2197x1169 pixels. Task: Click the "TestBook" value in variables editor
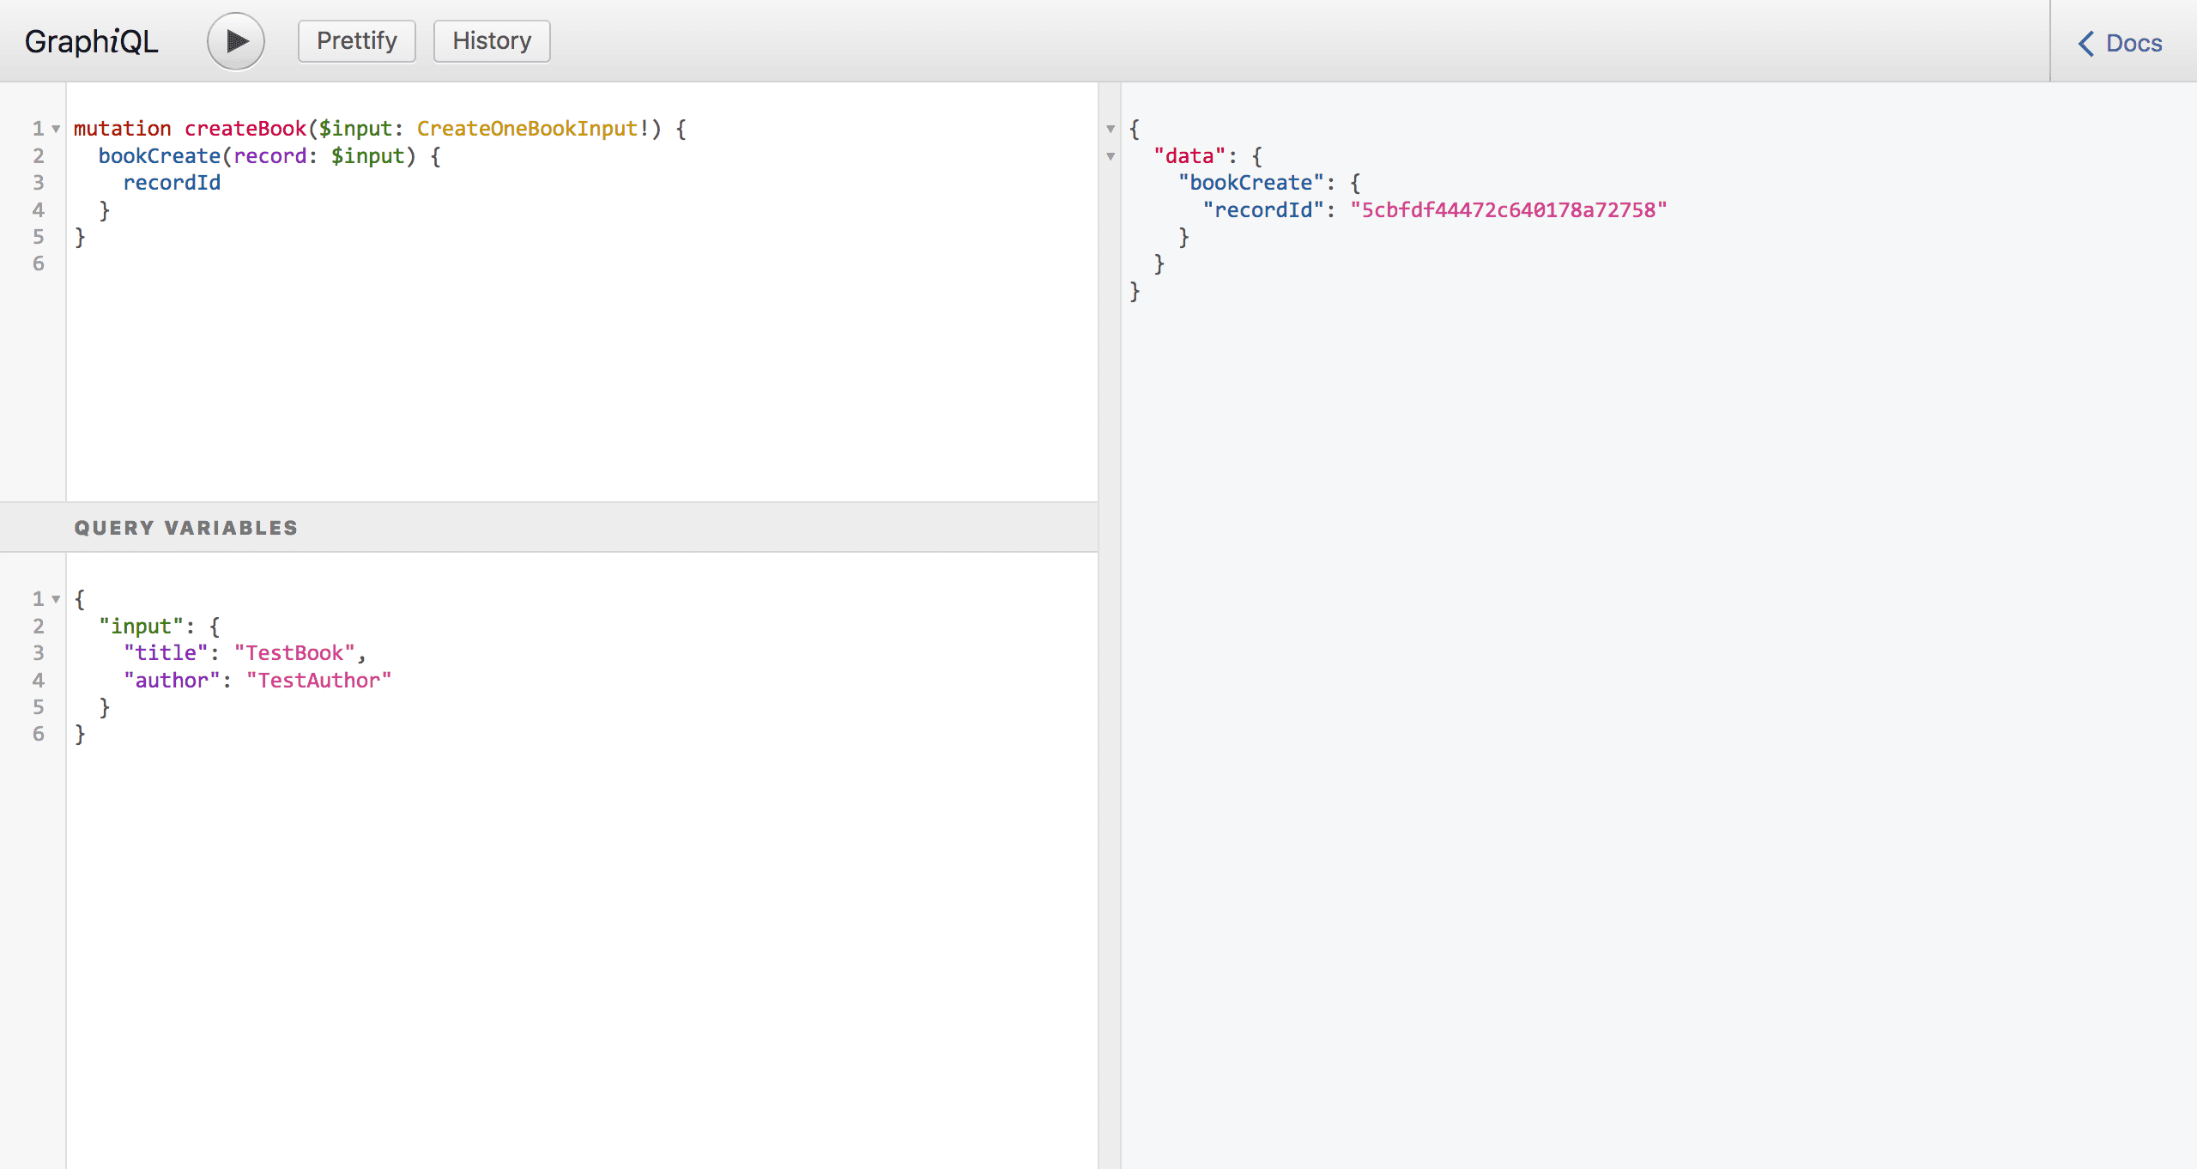(294, 653)
